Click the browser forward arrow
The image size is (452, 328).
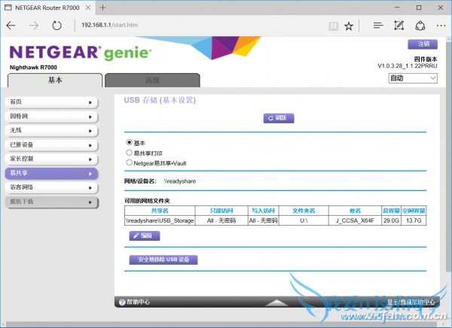(x=34, y=26)
